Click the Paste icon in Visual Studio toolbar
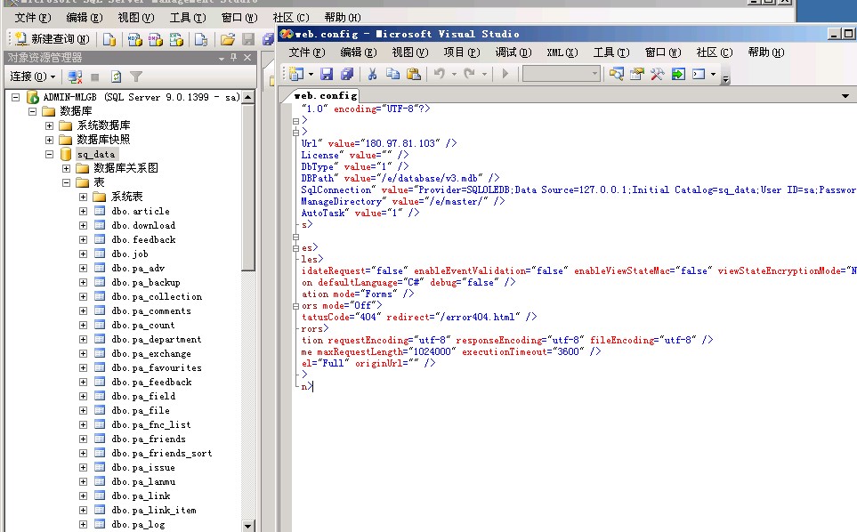This screenshot has width=857, height=532. click(413, 74)
